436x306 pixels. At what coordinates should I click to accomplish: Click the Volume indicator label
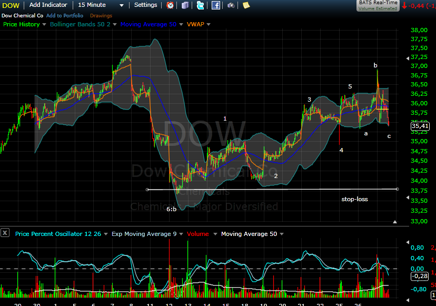(x=199, y=234)
